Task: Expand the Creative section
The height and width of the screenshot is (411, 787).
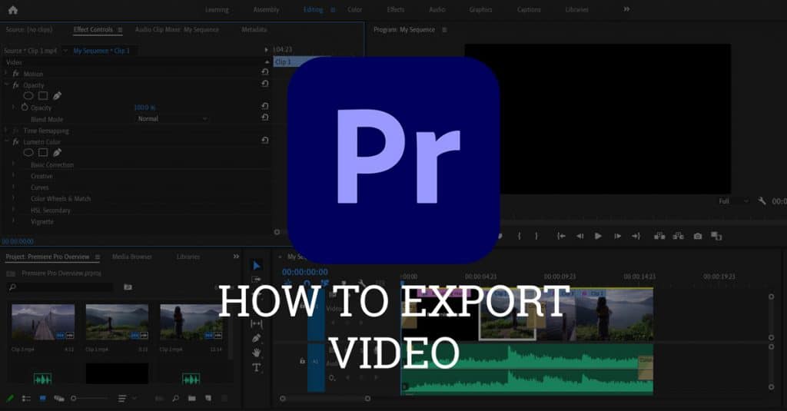Action: (x=14, y=176)
